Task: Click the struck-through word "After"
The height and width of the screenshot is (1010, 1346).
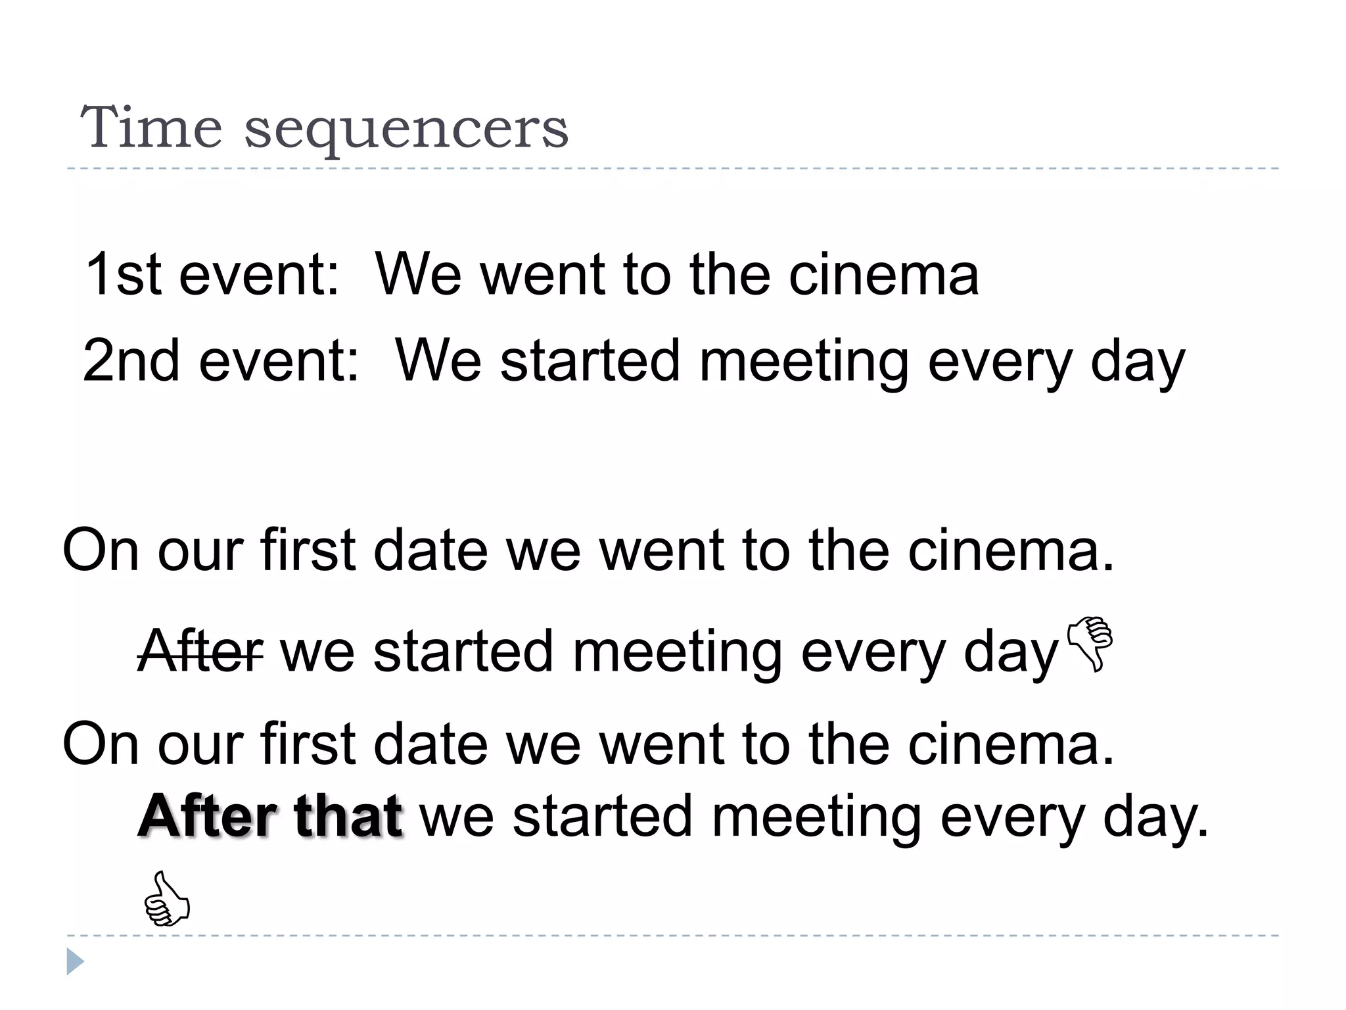Action: pyautogui.click(x=200, y=651)
